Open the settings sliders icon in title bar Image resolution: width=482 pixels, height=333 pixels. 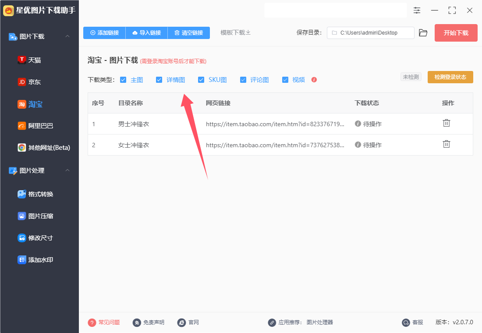[x=417, y=11]
